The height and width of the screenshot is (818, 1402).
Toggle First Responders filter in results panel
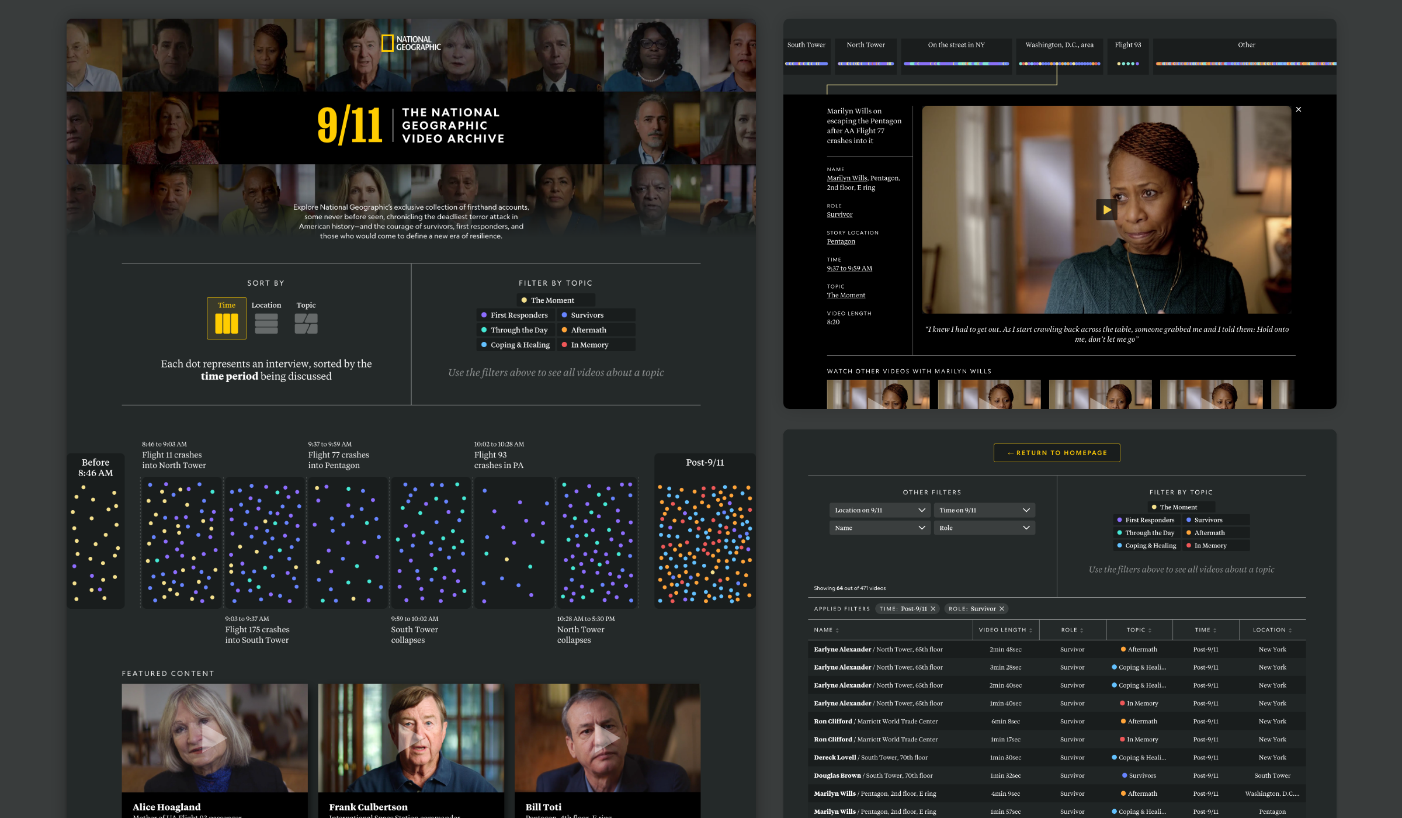(1147, 520)
